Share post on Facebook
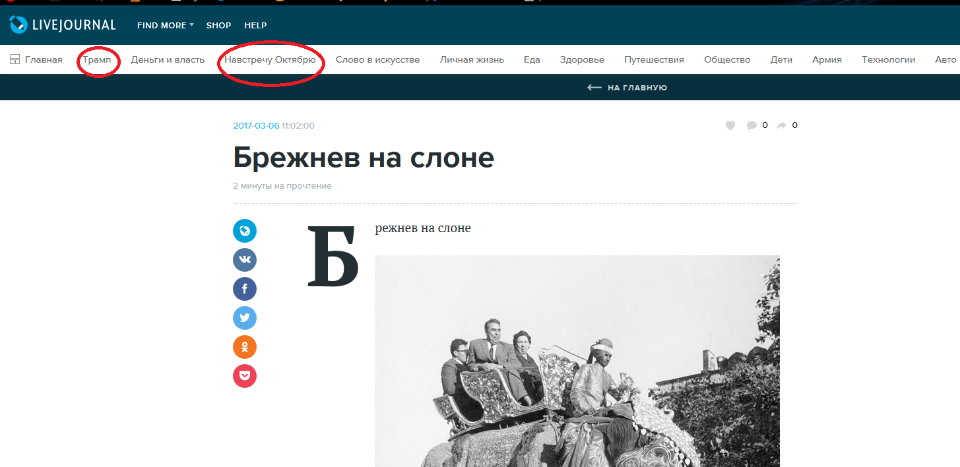Viewport: 960px width, 467px height. pyautogui.click(x=245, y=289)
